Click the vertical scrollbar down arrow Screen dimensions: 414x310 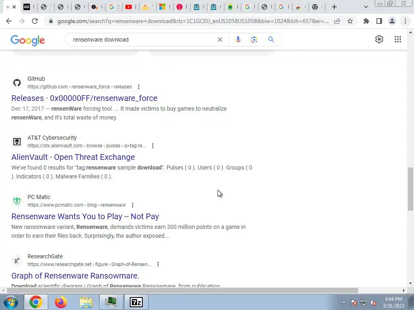click(x=410, y=284)
